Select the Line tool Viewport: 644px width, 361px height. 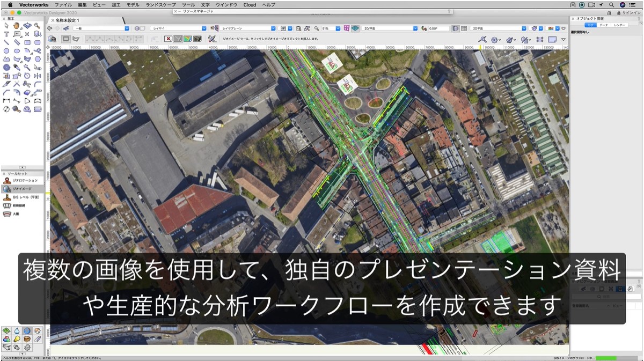pyautogui.click(x=6, y=42)
